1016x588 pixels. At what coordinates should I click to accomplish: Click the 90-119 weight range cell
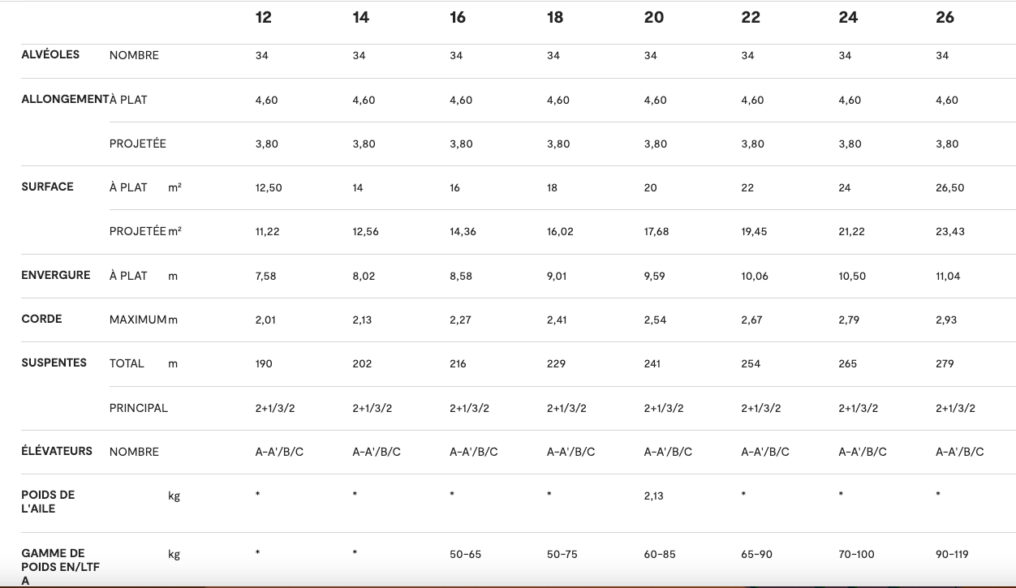[x=952, y=555]
